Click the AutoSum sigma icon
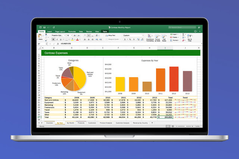 pyautogui.click(x=183, y=35)
